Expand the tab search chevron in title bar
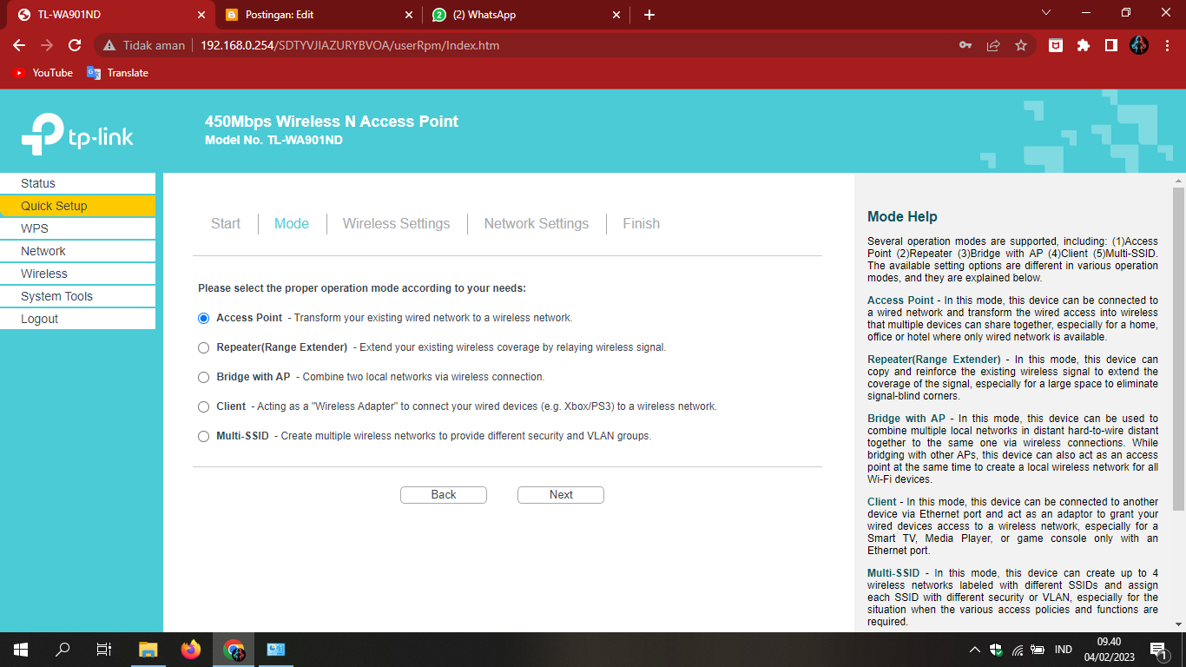Viewport: 1186px width, 667px height. [x=1046, y=13]
